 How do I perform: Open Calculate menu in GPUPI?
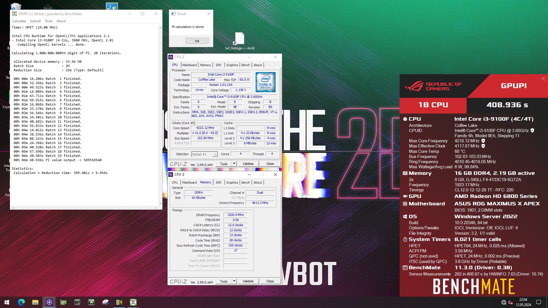[19, 21]
